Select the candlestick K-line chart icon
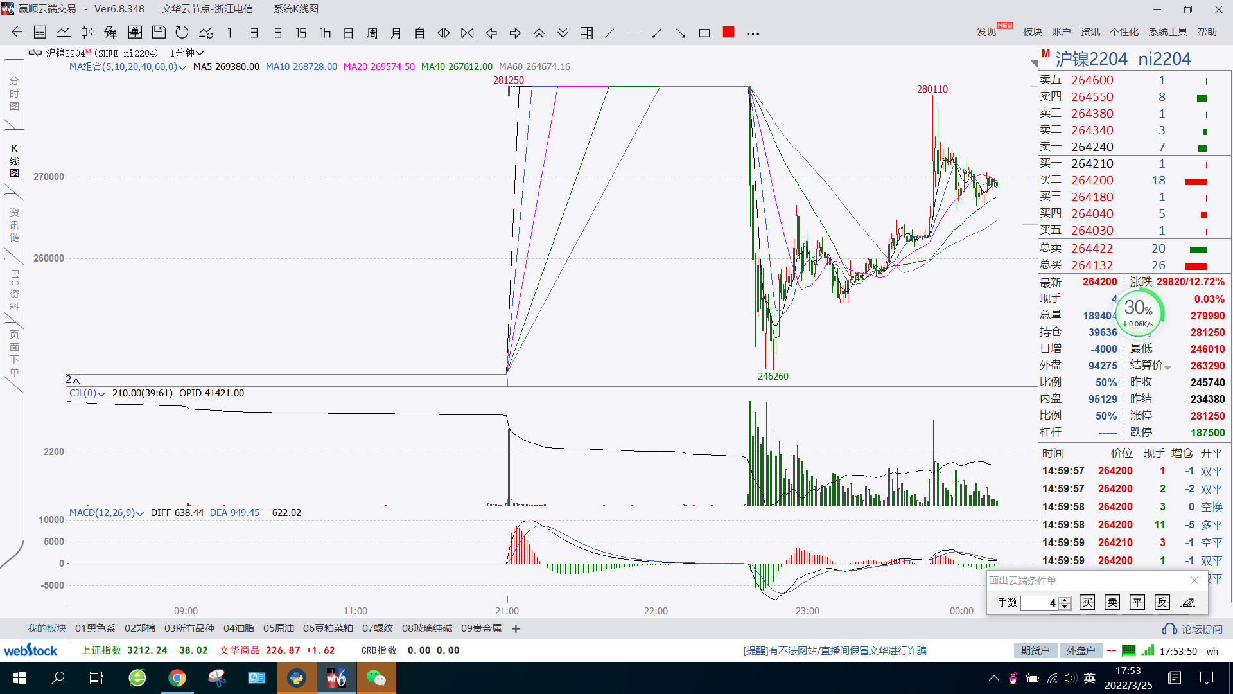 [87, 32]
